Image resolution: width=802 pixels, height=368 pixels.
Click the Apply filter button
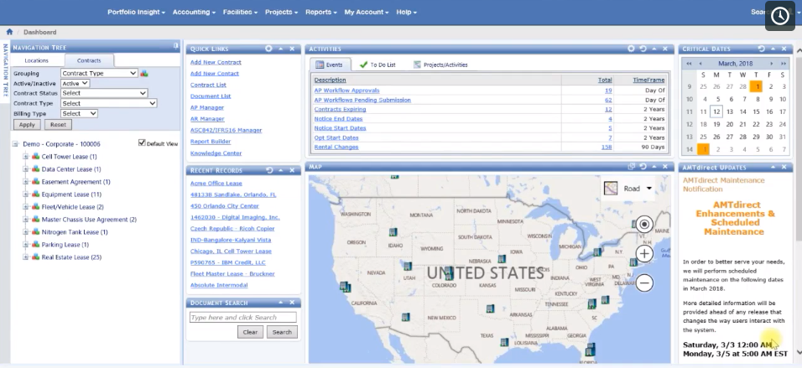tap(27, 125)
